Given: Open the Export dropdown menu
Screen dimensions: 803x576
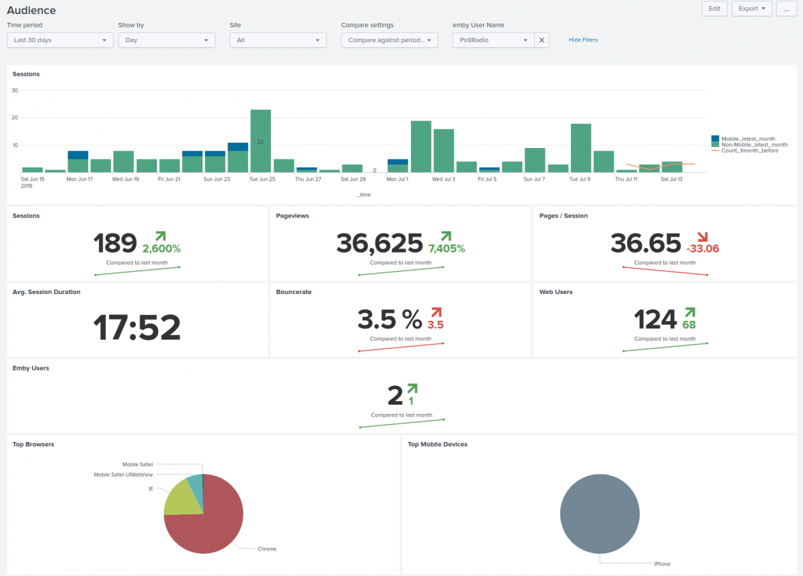Looking at the screenshot, I should pos(751,9).
